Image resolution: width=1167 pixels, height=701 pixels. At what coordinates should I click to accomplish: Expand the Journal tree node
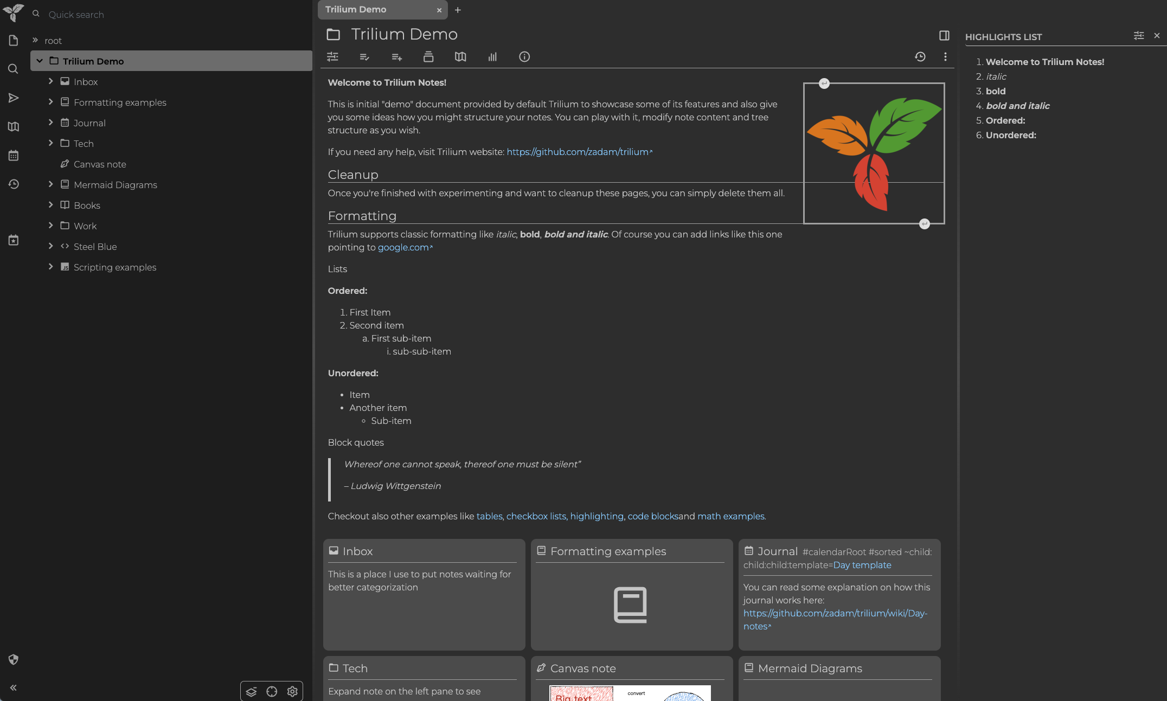(x=50, y=123)
